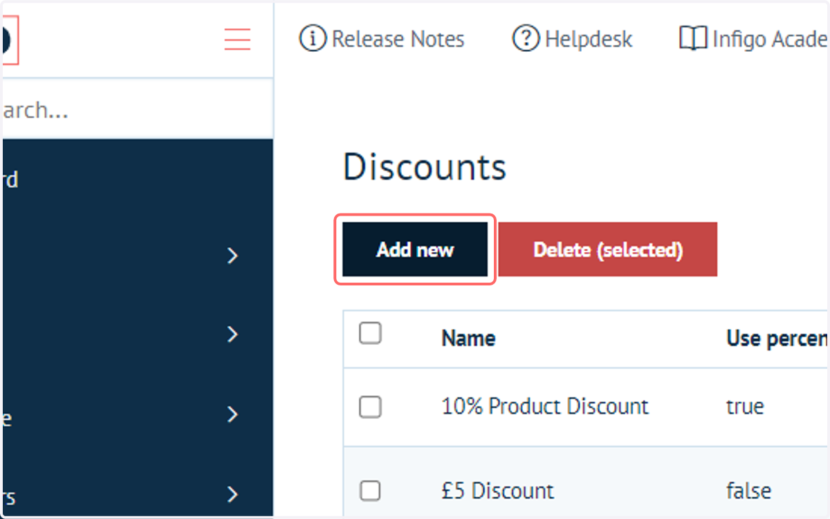The image size is (830, 519).
Task: Check the £5 Discount row checkbox
Action: [x=370, y=491]
